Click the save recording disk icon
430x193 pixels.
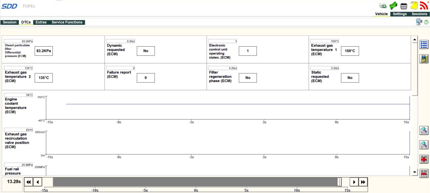pyautogui.click(x=424, y=59)
